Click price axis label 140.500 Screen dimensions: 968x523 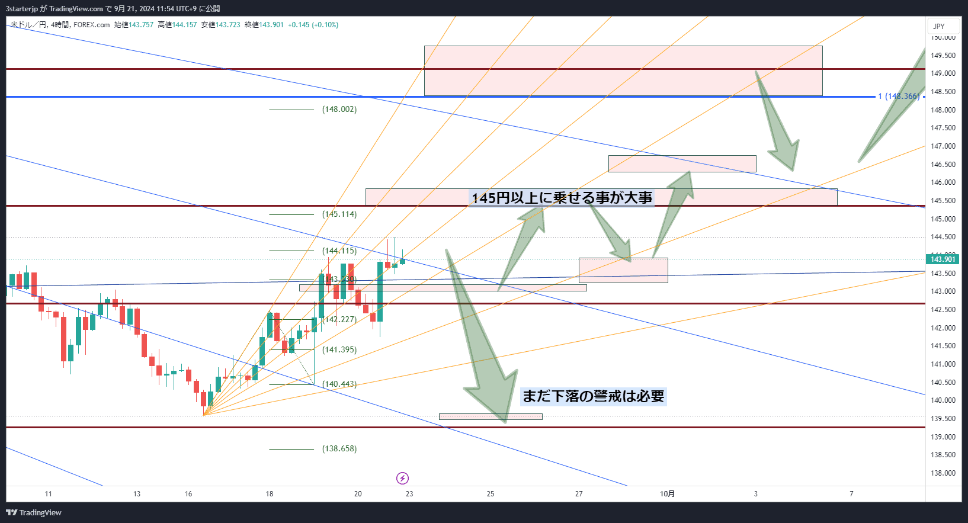(x=943, y=383)
